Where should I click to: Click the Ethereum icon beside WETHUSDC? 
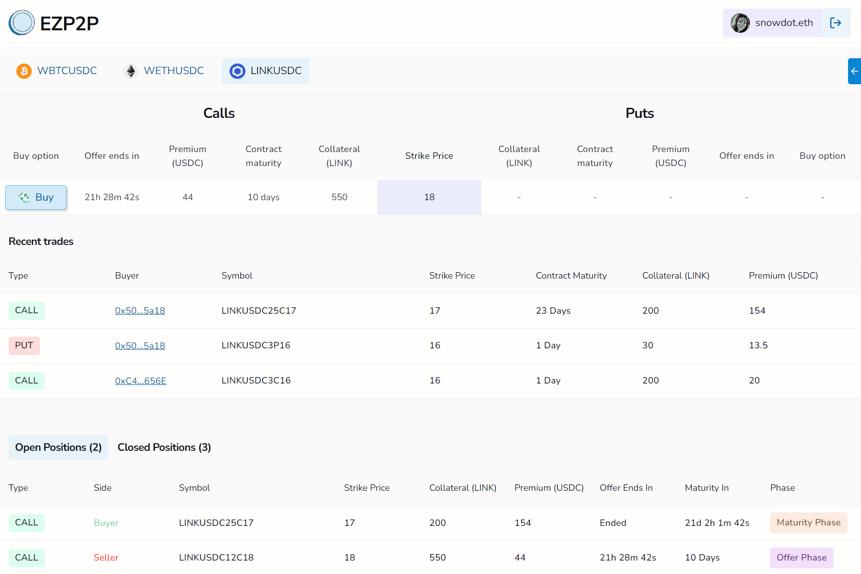130,71
